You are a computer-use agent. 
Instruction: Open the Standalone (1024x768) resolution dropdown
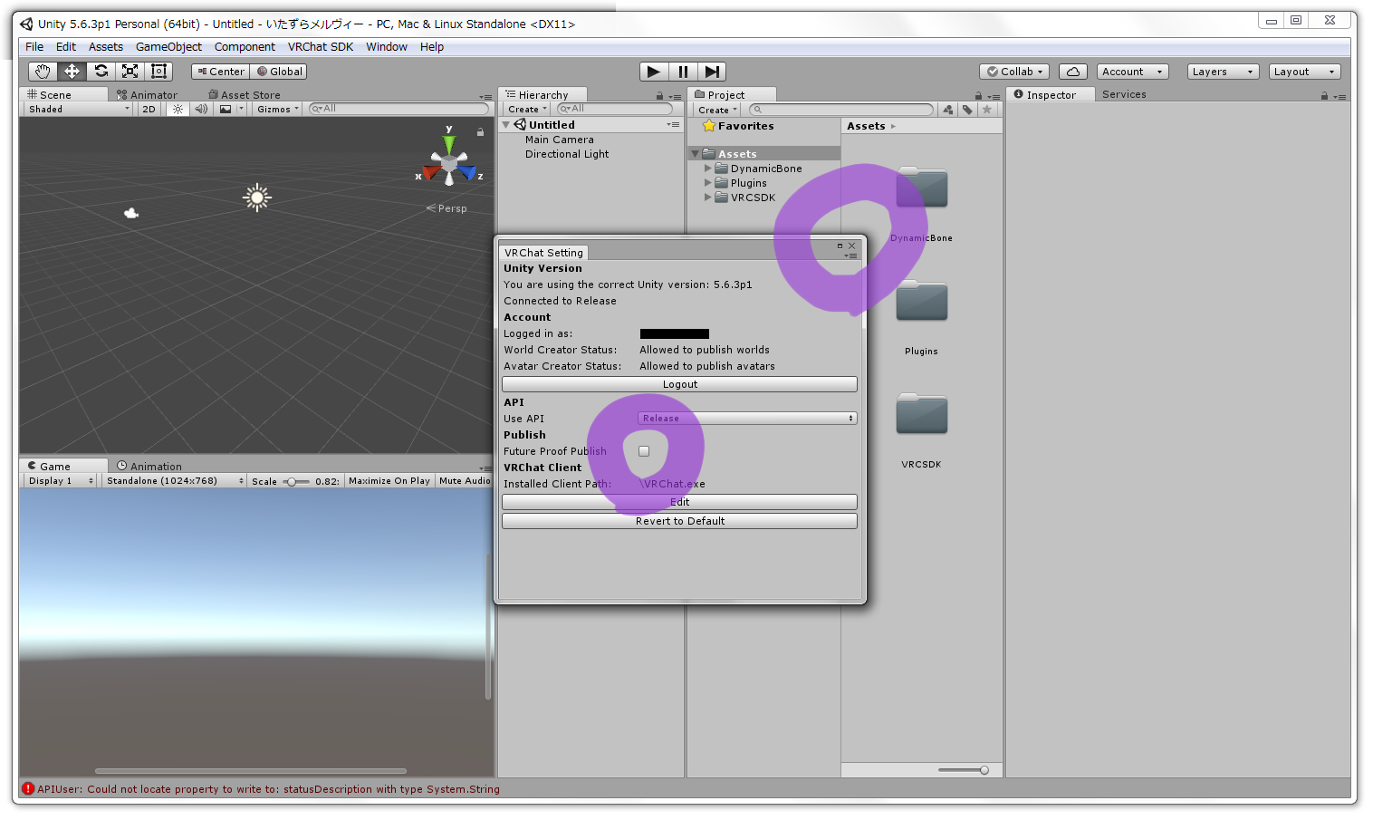point(175,481)
